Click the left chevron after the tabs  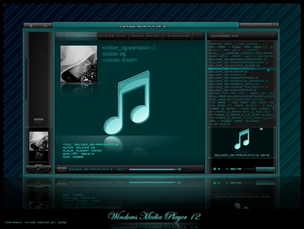point(195,36)
